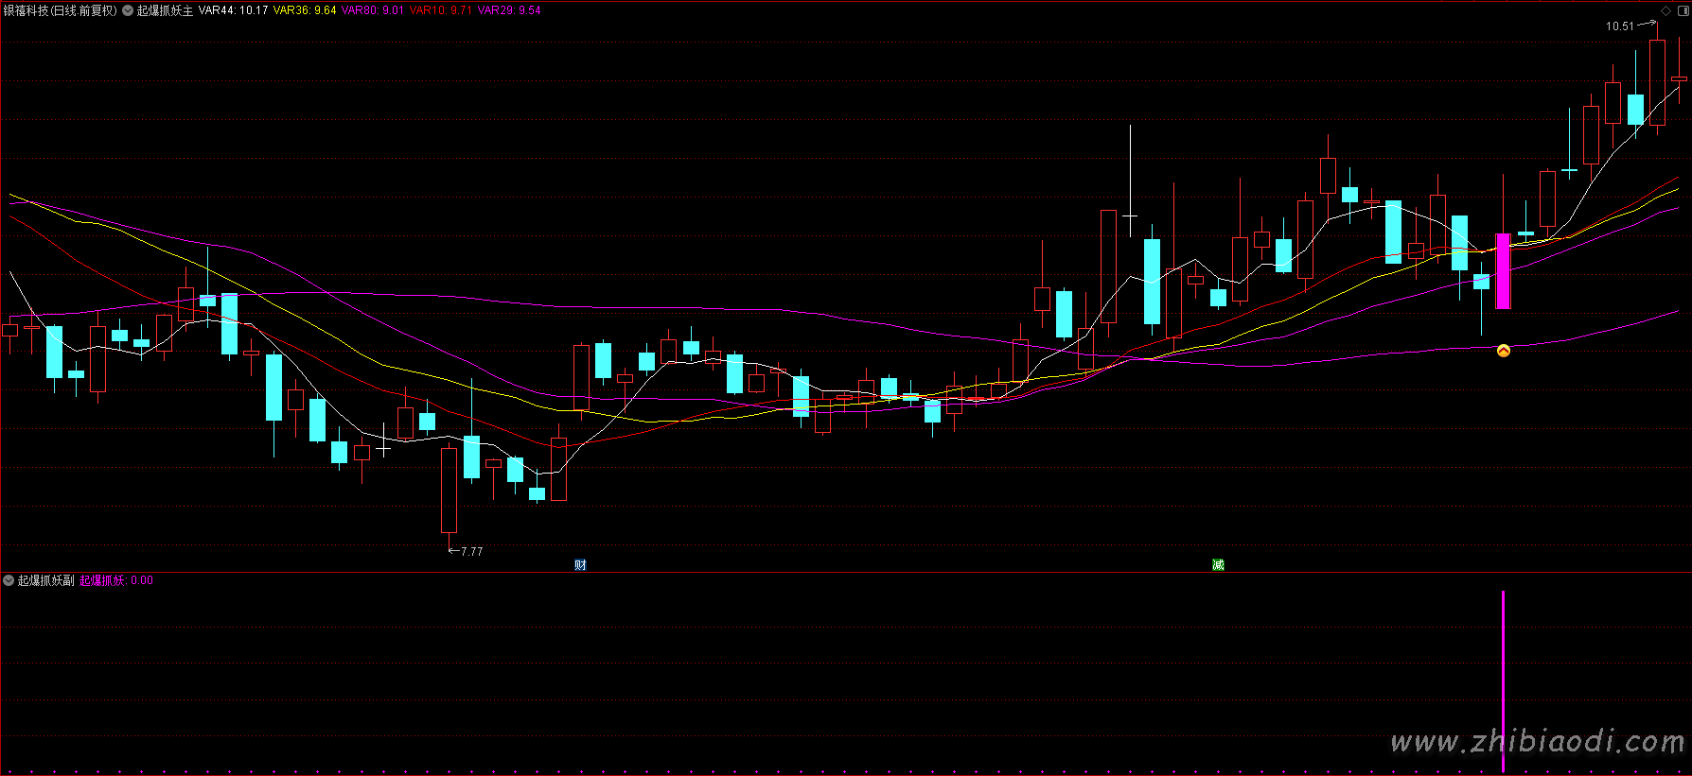Expand the 起爆抓妖副 sub-chart dropdown arrow
The image size is (1692, 776).
(x=9, y=580)
